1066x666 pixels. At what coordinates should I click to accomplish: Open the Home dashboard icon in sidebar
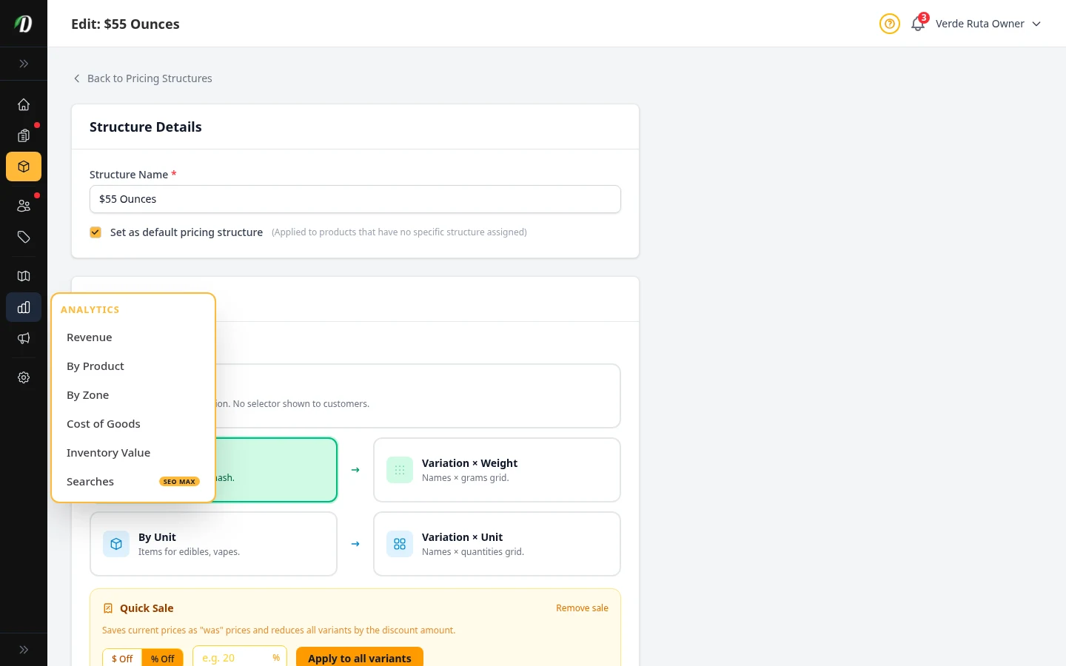pos(24,104)
